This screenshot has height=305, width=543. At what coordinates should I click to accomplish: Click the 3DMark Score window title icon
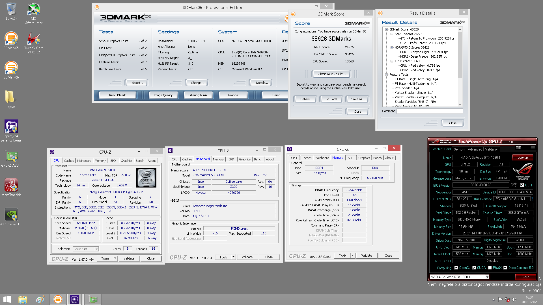[x=293, y=14]
